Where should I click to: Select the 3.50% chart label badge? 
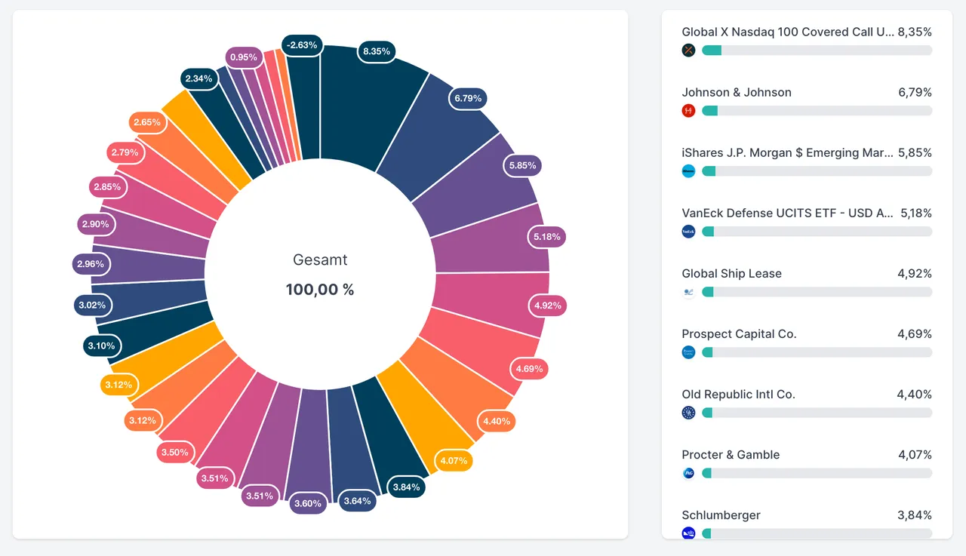click(175, 453)
